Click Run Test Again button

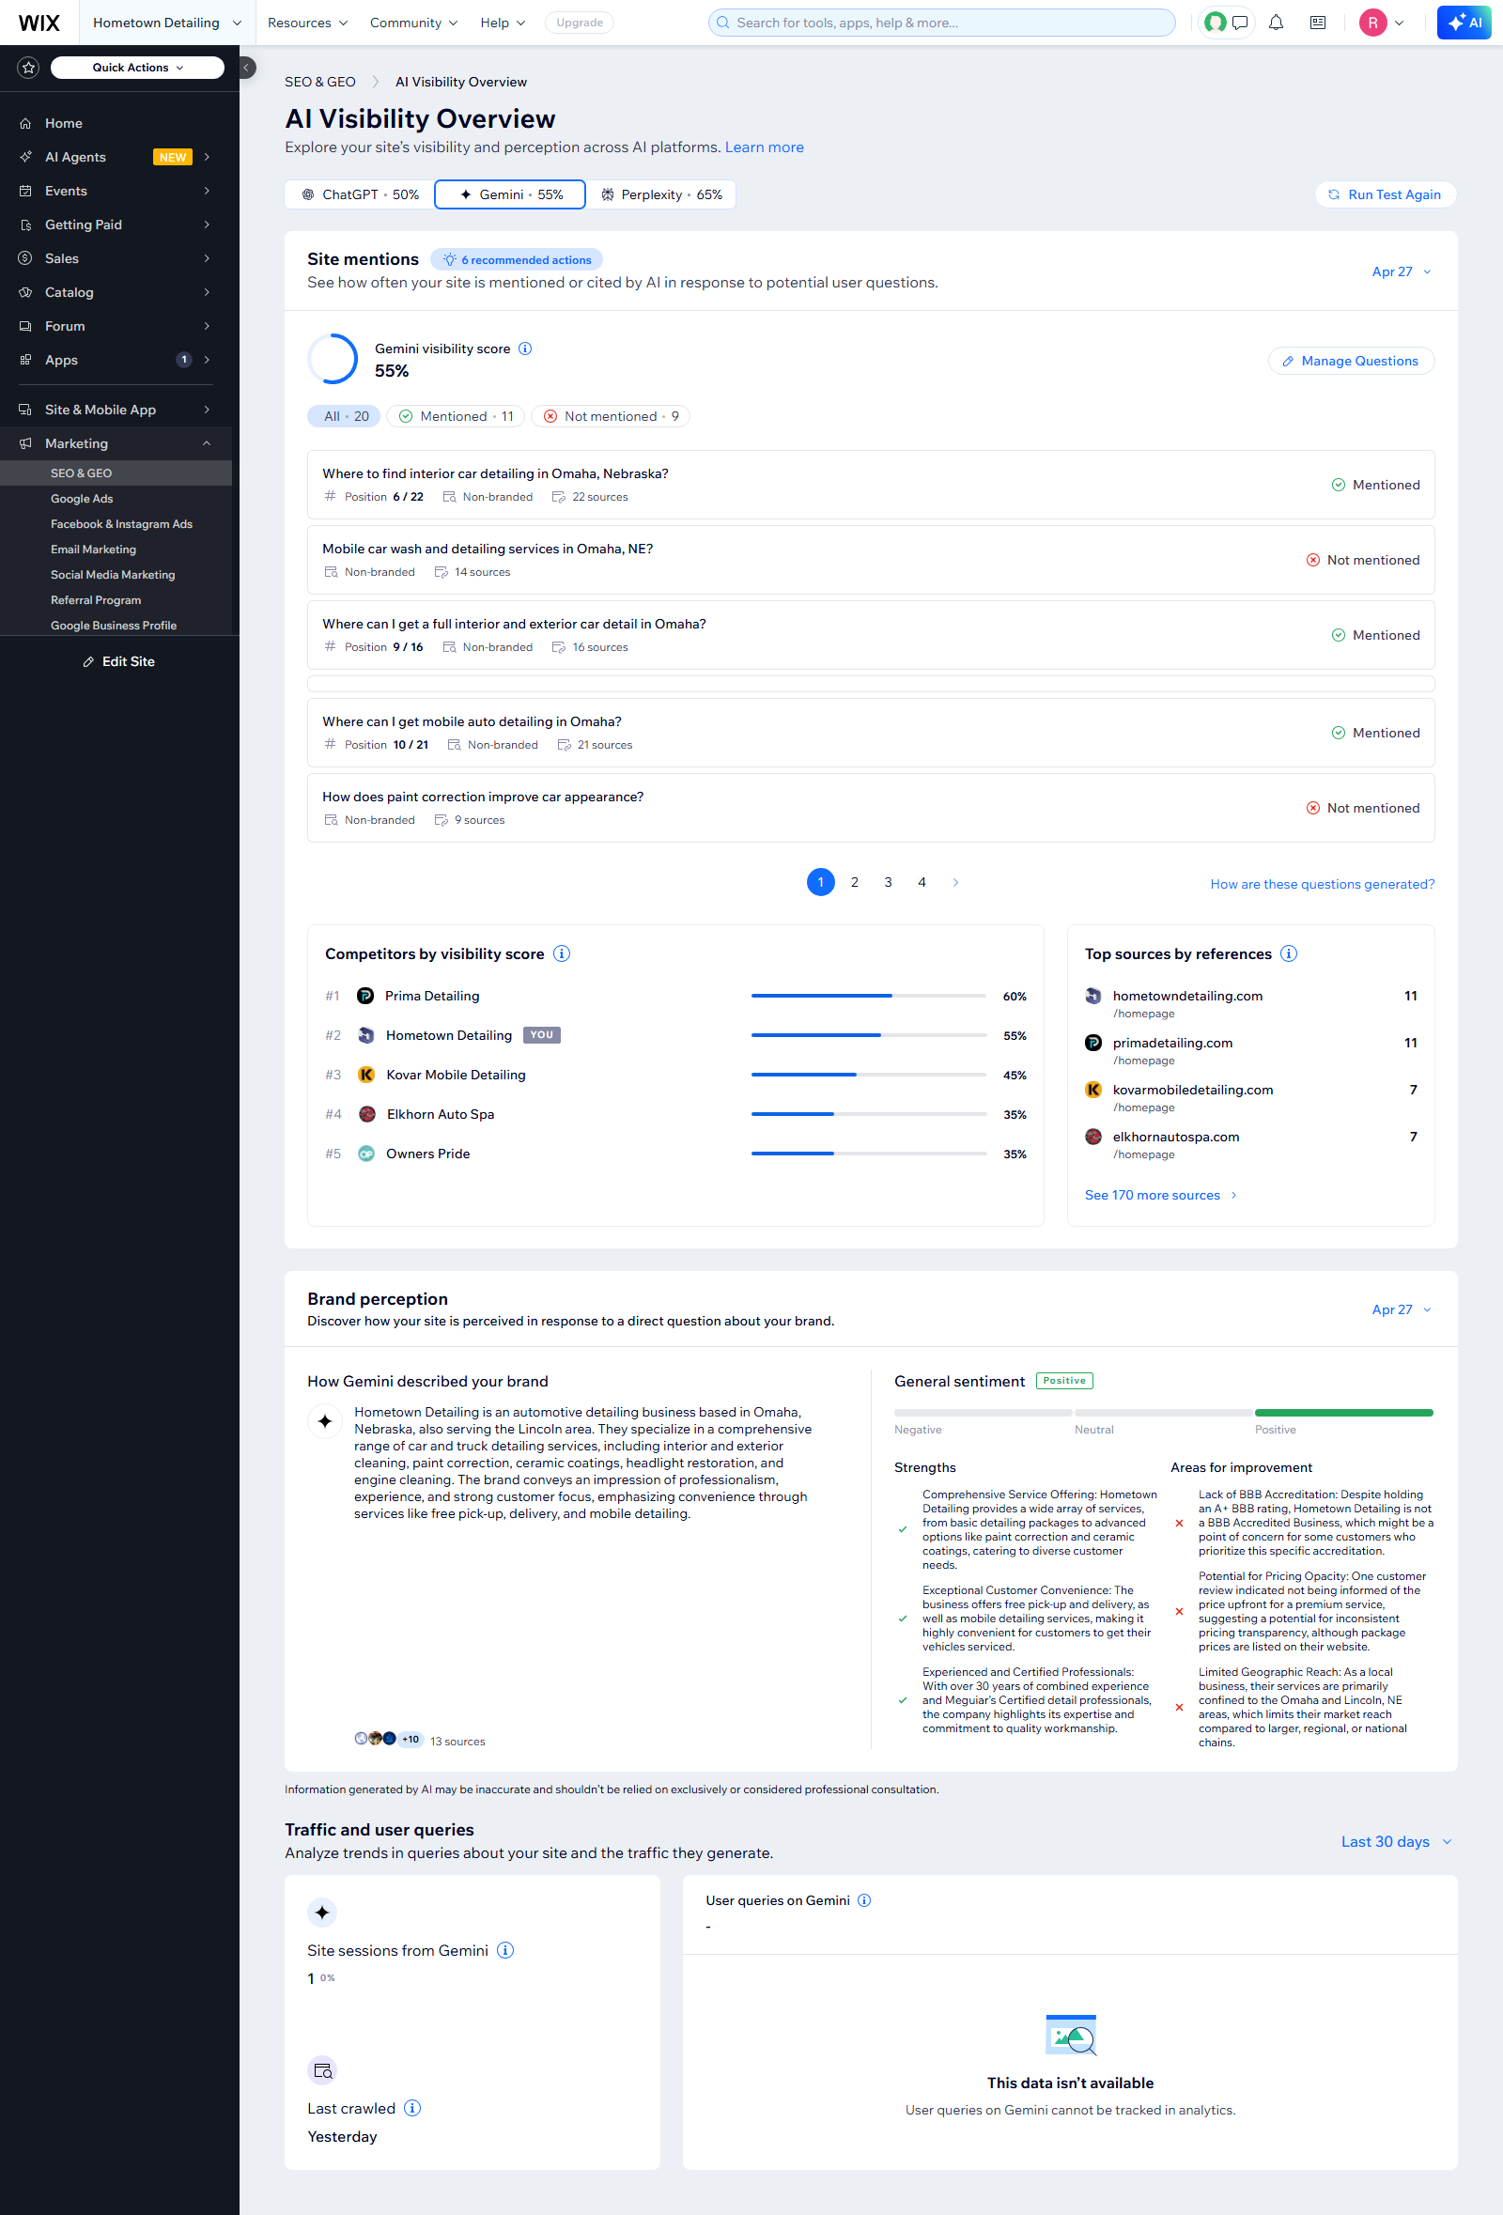tap(1385, 194)
